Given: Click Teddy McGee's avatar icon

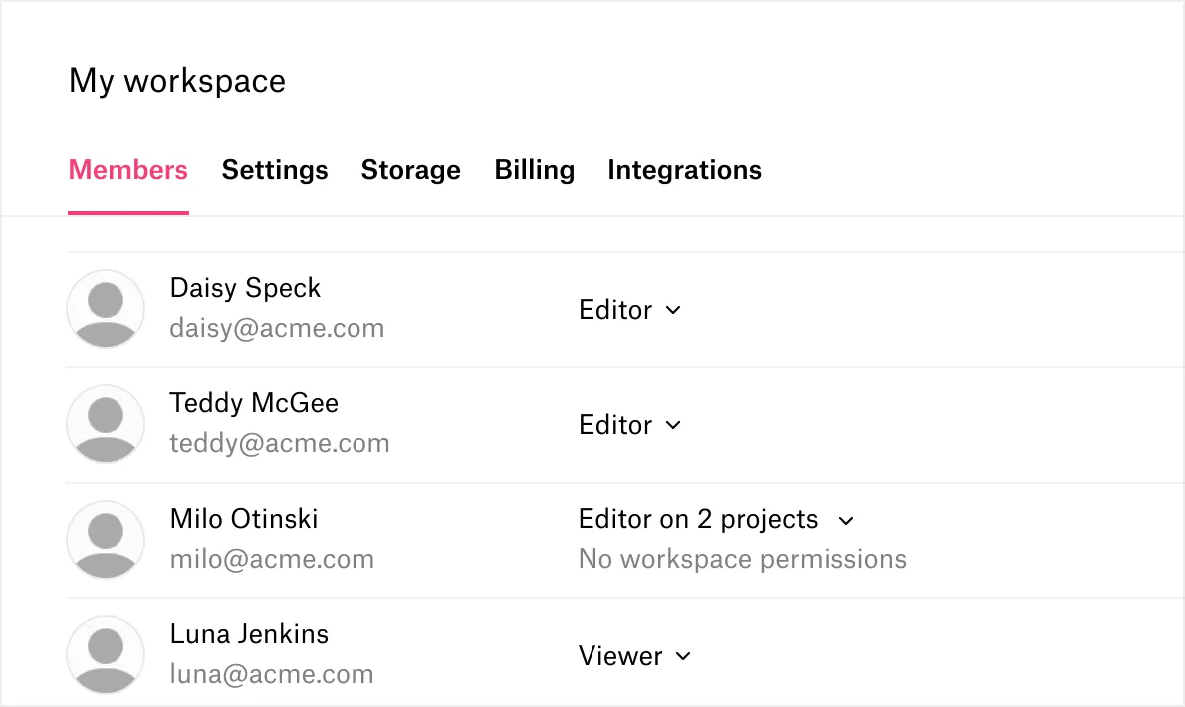Looking at the screenshot, I should (106, 424).
